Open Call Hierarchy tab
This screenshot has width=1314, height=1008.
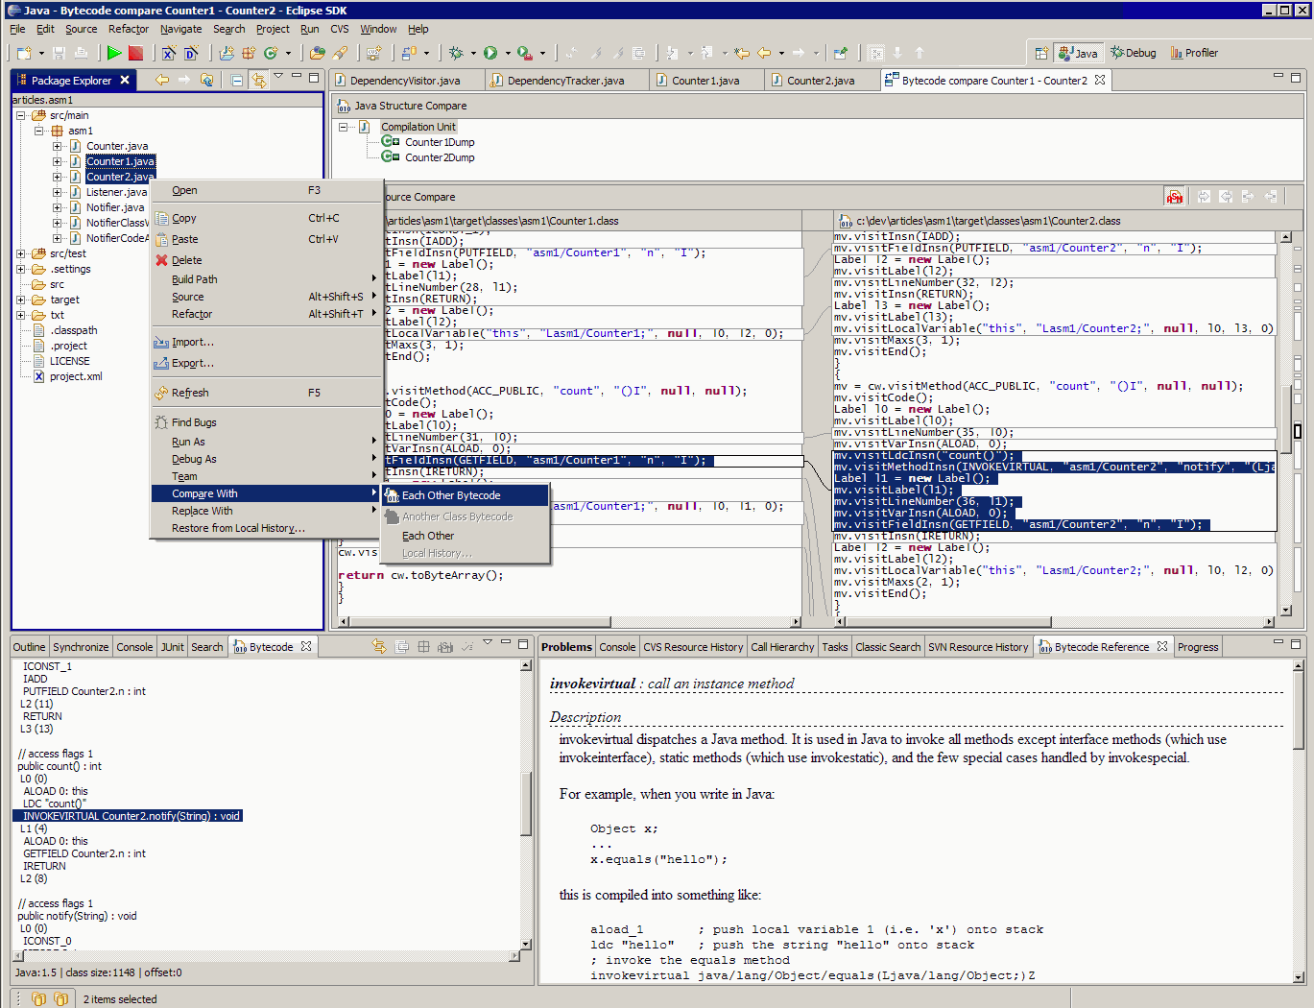782,647
